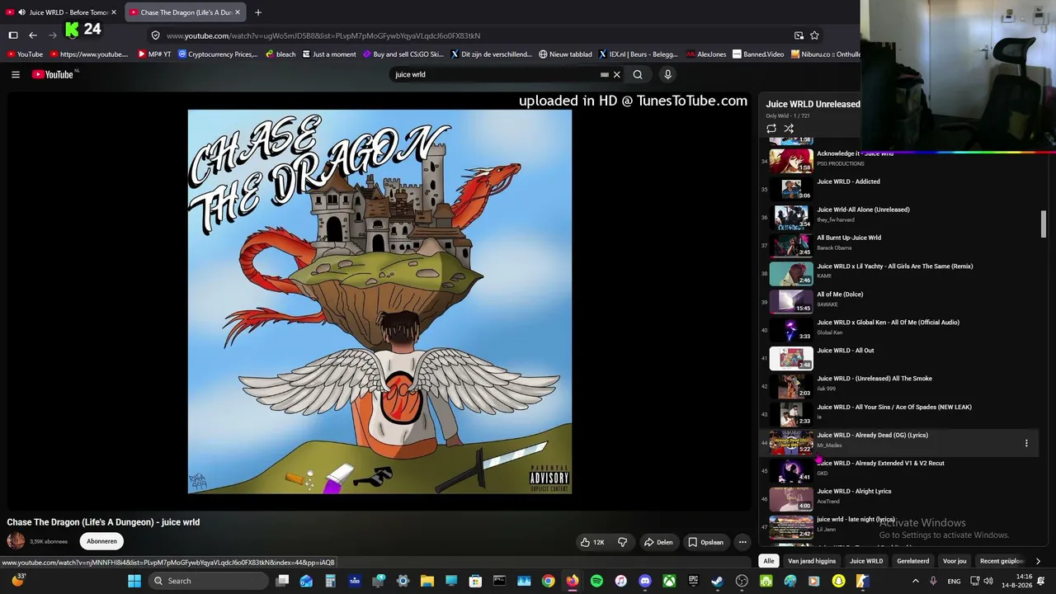Screen dimensions: 1056x594
Task: Click the playlist panel scrollbar
Action: point(1044,223)
